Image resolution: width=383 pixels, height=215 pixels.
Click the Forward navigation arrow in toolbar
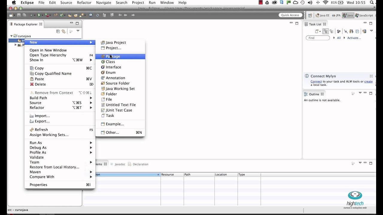click(x=133, y=15)
